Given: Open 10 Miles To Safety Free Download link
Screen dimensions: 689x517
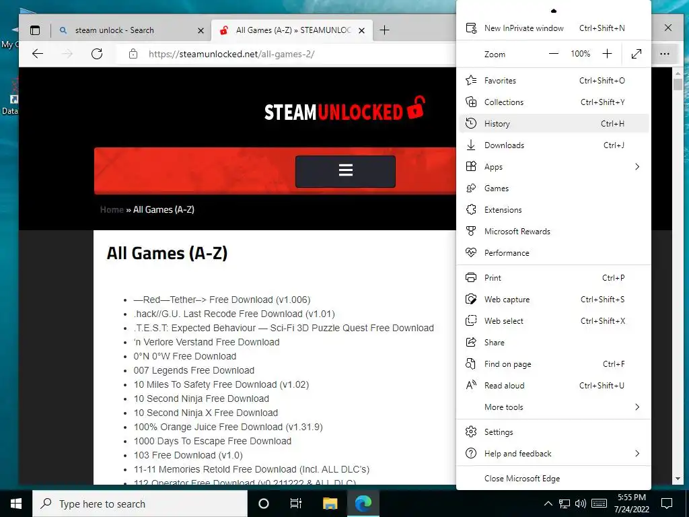Looking at the screenshot, I should coord(221,384).
